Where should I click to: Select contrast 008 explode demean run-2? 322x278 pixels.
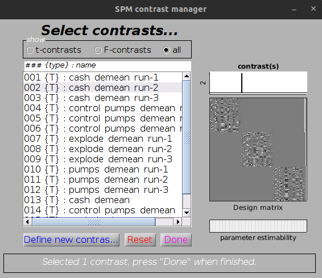click(x=102, y=149)
